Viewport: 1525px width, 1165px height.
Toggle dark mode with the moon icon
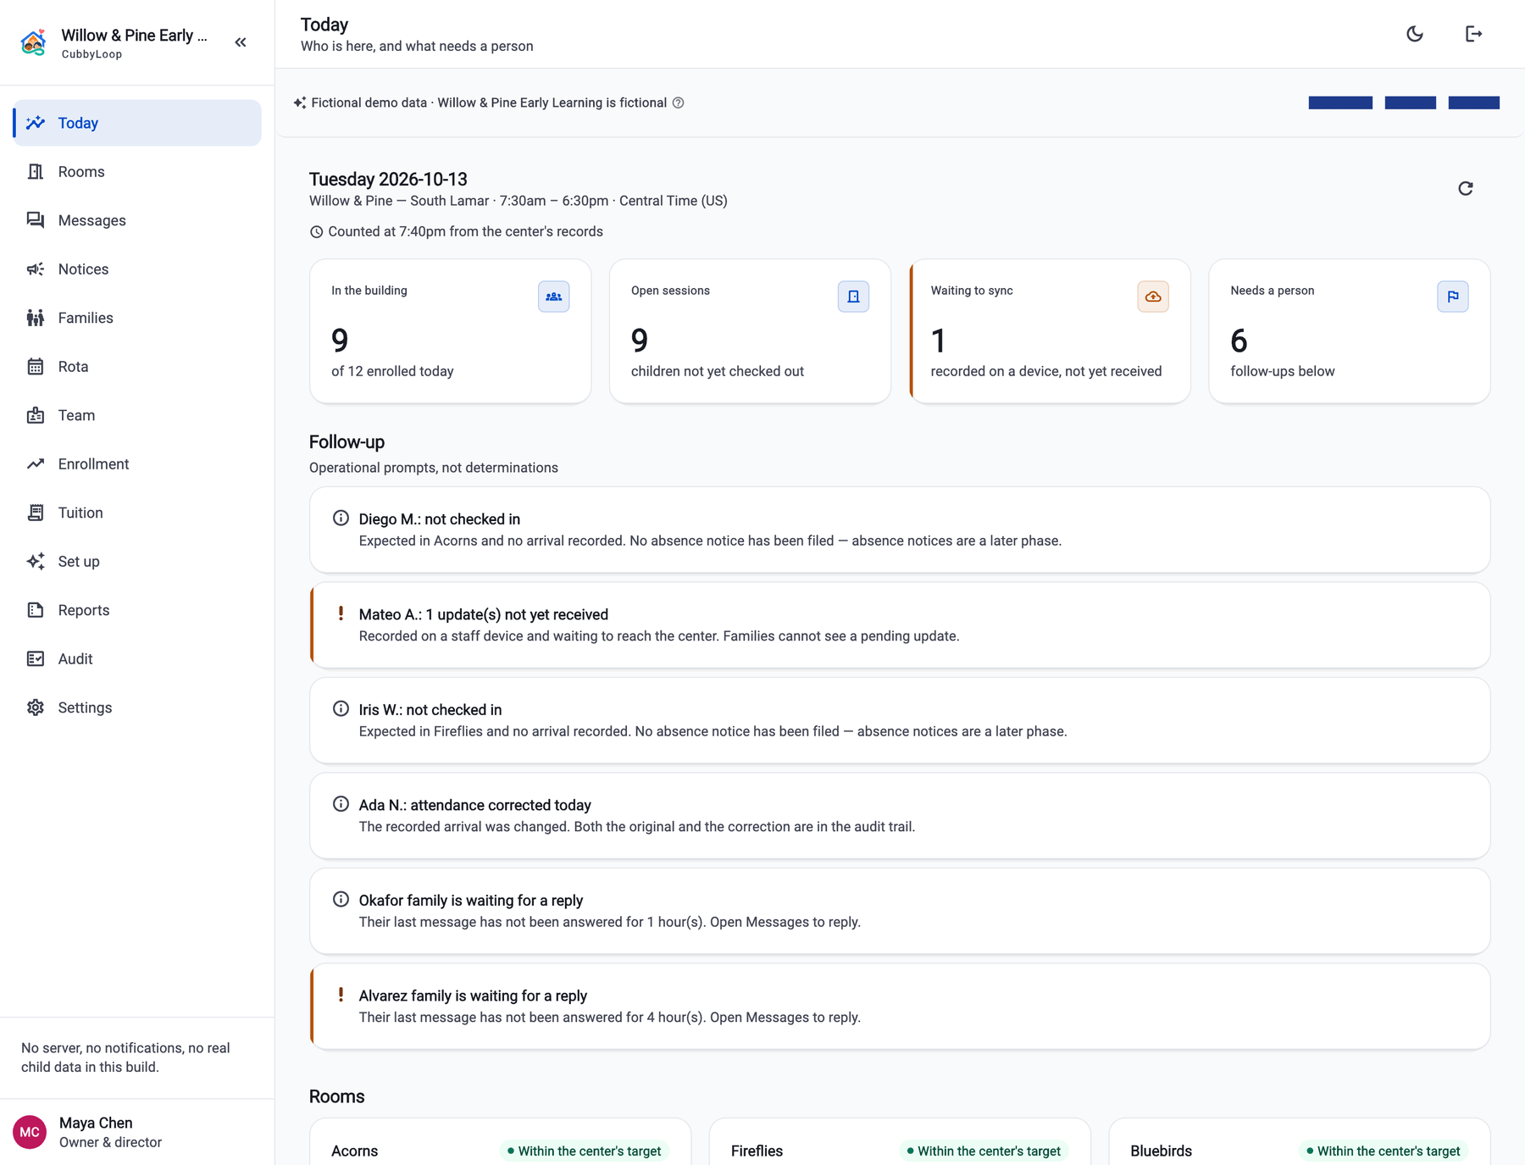[1415, 34]
